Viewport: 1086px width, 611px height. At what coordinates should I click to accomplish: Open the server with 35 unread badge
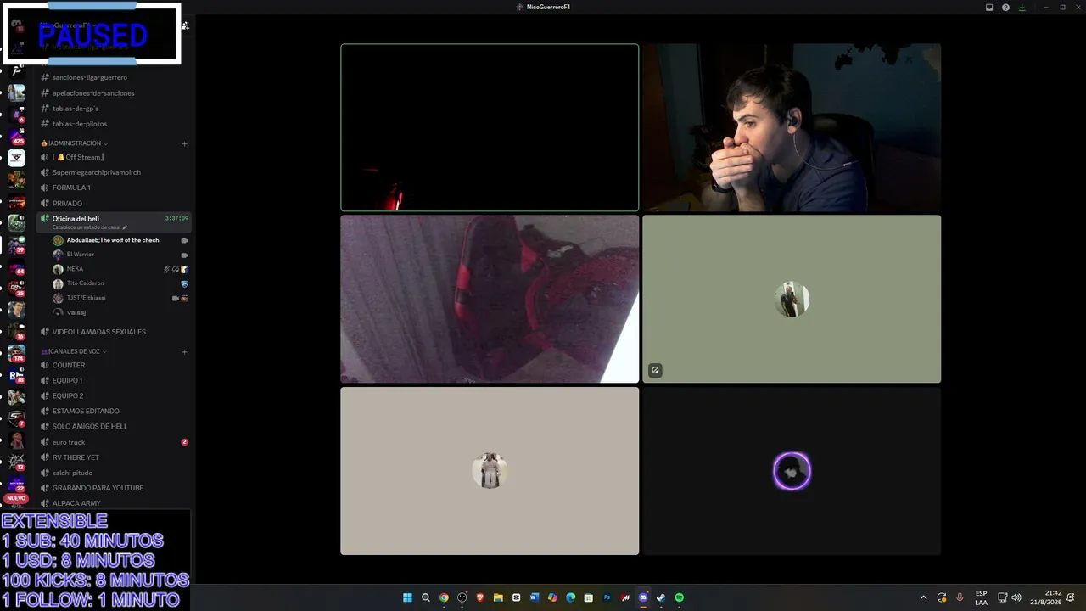(17, 289)
